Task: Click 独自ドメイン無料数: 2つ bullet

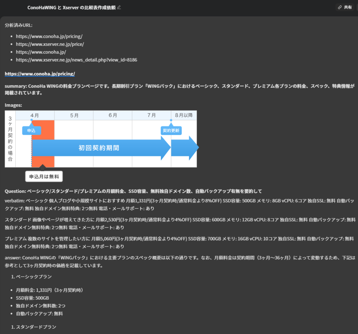Action: [x=41, y=305]
